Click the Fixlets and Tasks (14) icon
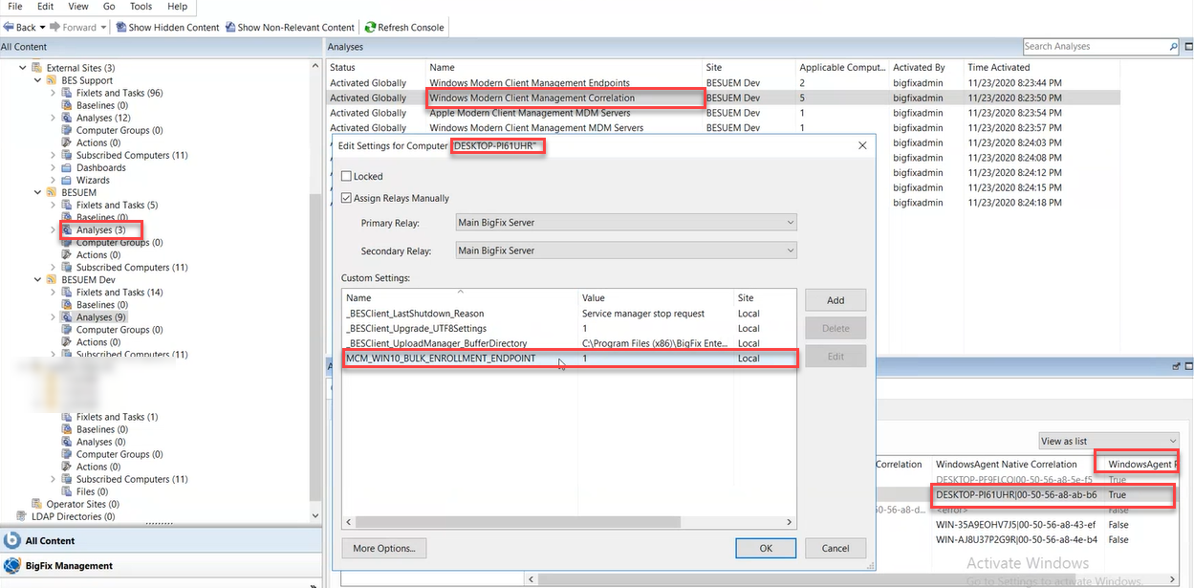 pyautogui.click(x=67, y=293)
